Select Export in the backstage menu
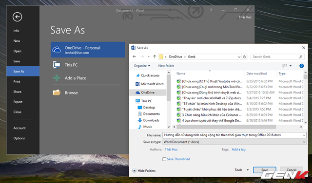 [x=18, y=102]
